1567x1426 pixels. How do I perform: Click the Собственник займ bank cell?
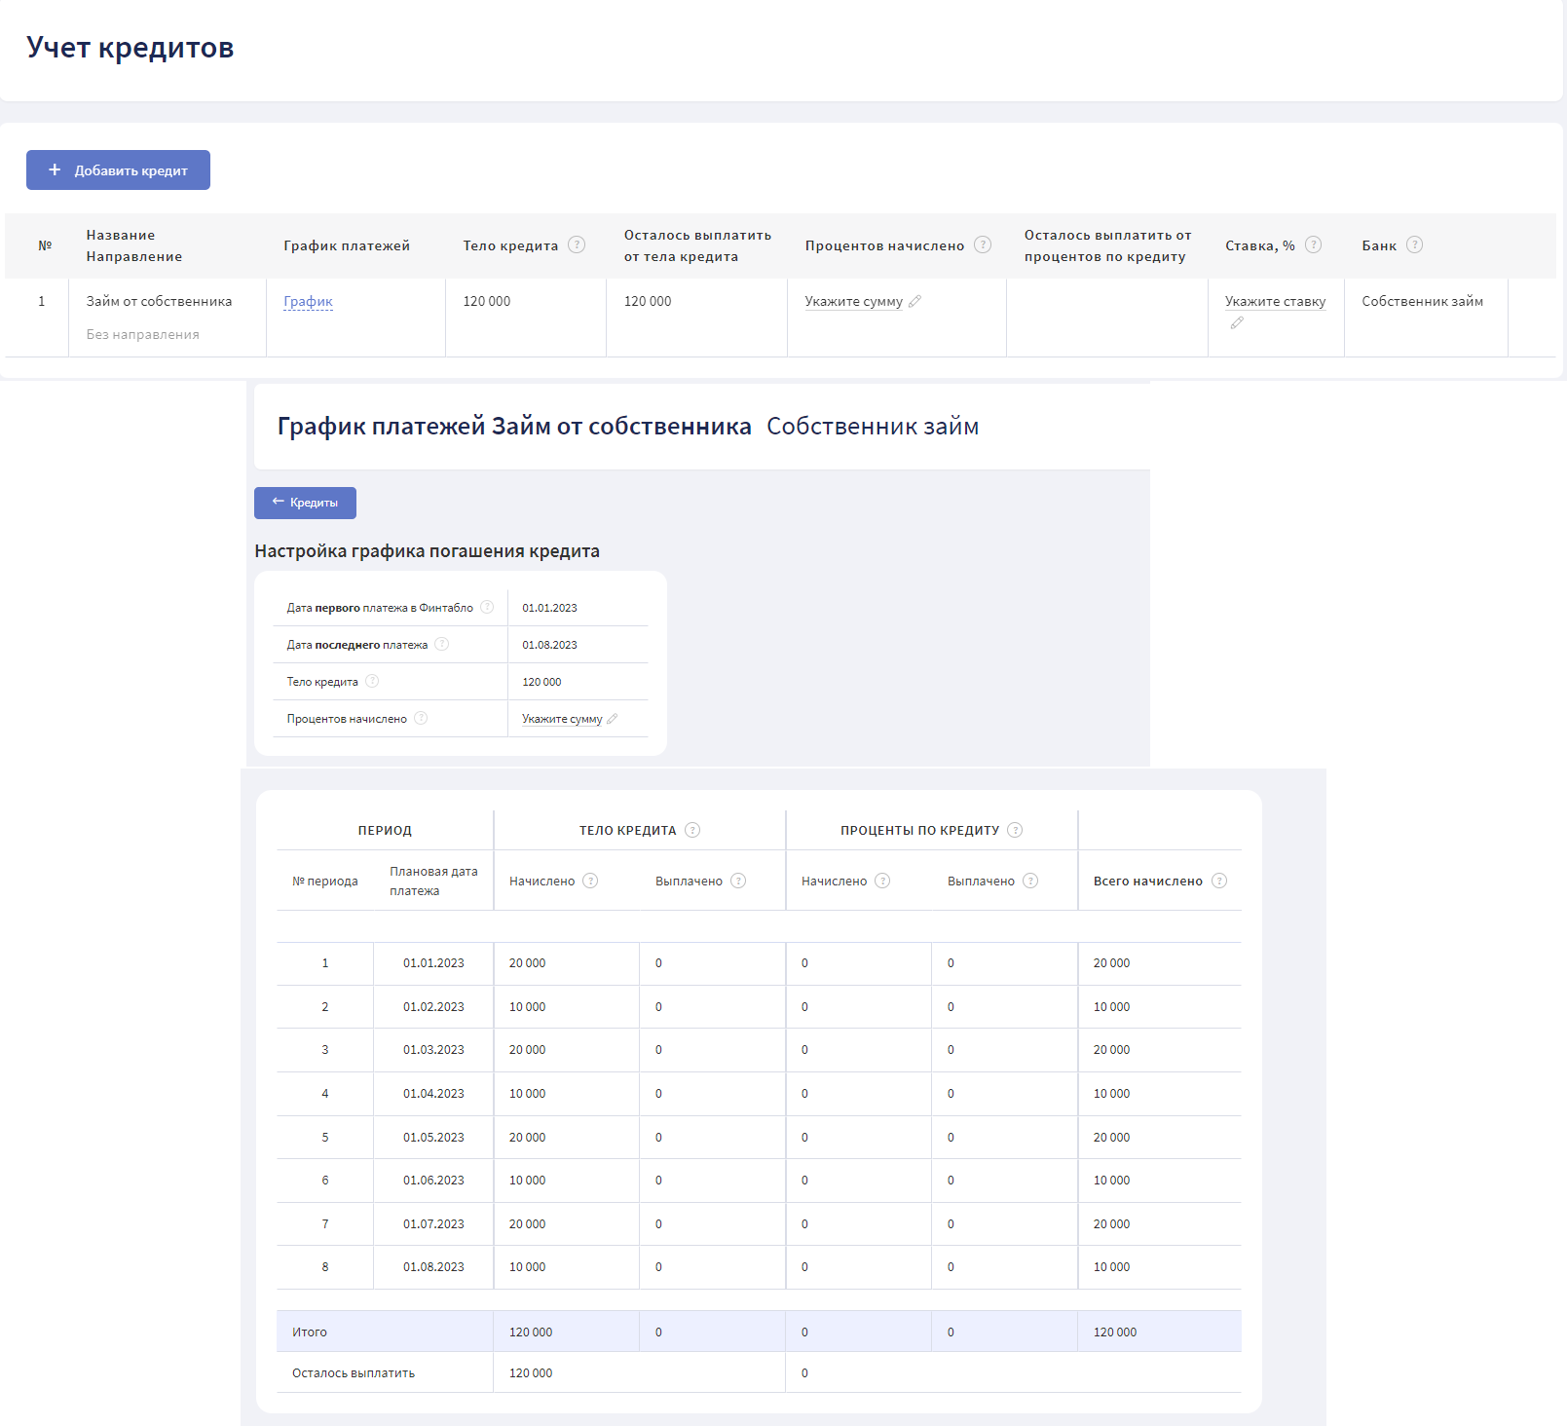tap(1422, 302)
